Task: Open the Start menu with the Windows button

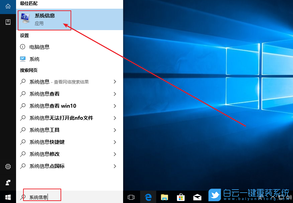Action: coord(8,197)
